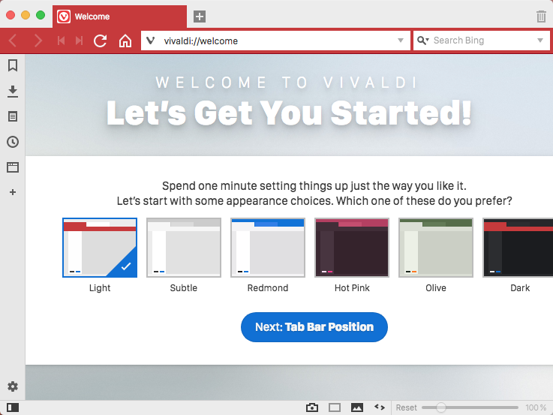Screen dimensions: 553x415
Task: Close window with red button
Action: click(11, 15)
